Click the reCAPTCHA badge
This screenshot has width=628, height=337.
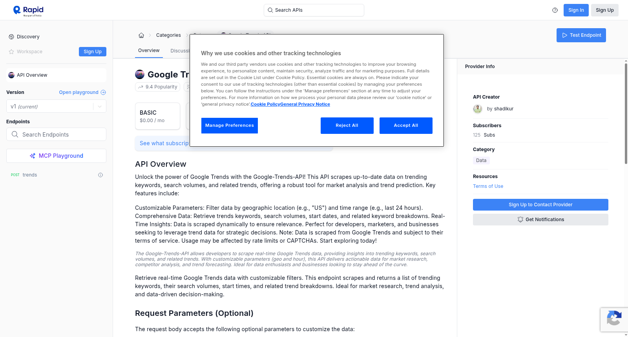tap(614, 319)
